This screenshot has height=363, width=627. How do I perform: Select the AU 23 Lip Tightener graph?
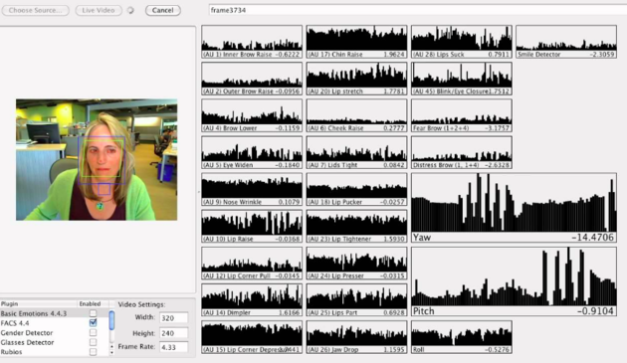tap(356, 227)
